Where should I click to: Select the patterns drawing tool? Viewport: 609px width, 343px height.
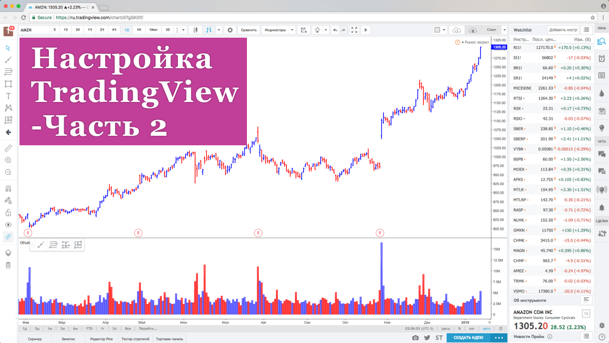(x=8, y=108)
